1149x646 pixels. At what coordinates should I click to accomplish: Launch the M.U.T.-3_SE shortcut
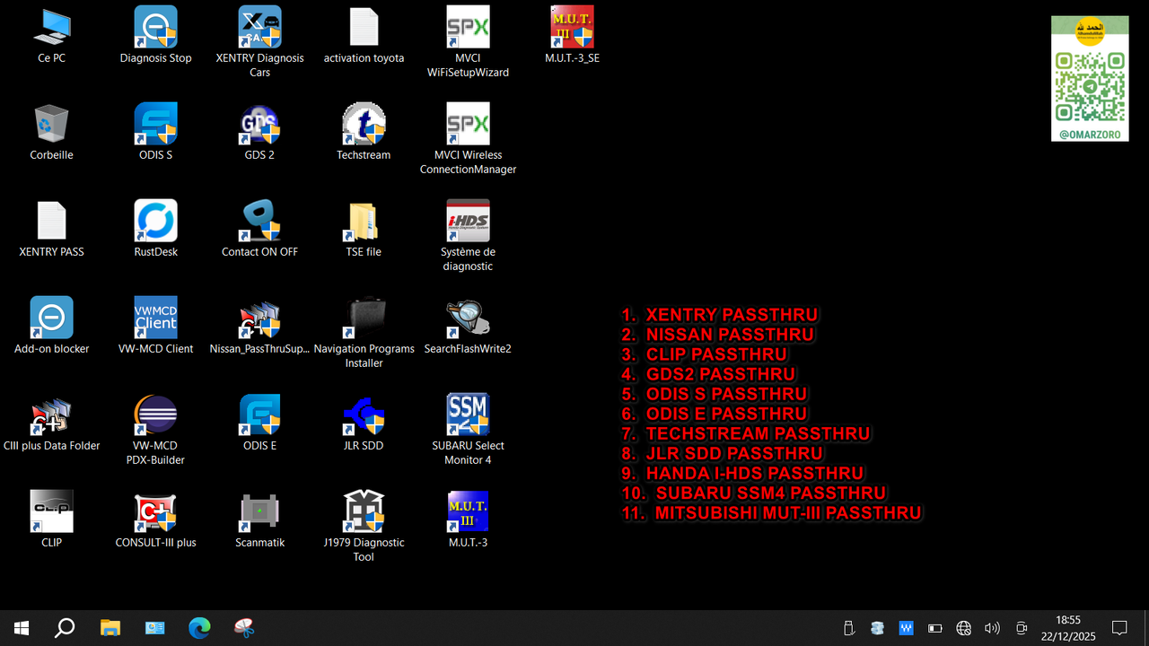572,36
